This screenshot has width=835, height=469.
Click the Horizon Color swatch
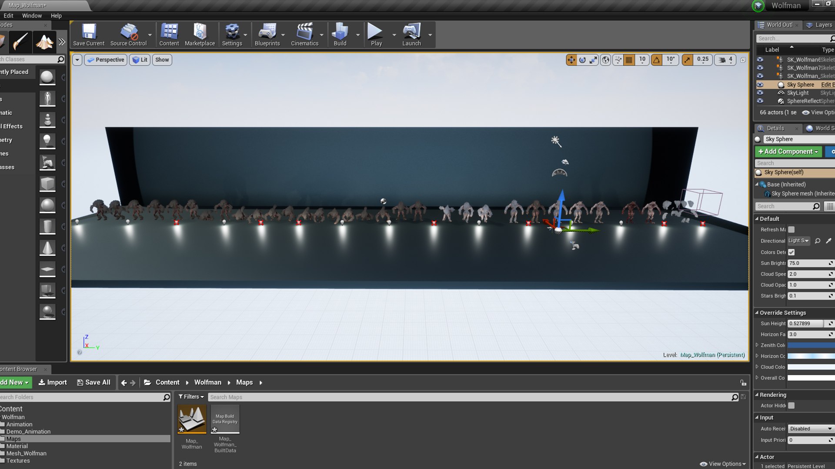coord(811,356)
